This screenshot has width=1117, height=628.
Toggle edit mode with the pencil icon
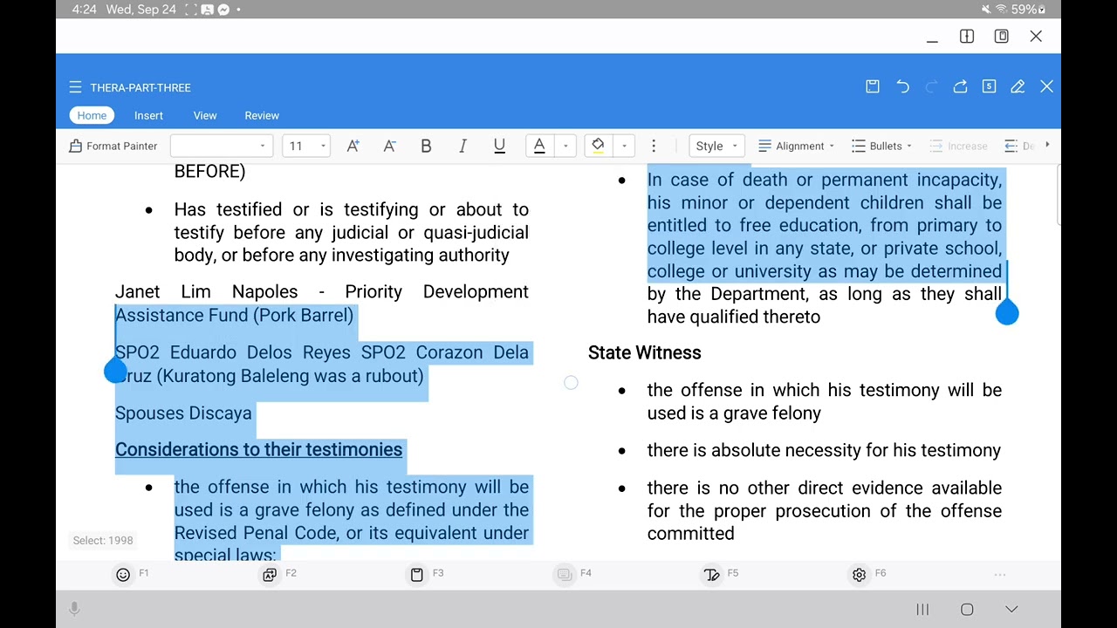point(1018,86)
